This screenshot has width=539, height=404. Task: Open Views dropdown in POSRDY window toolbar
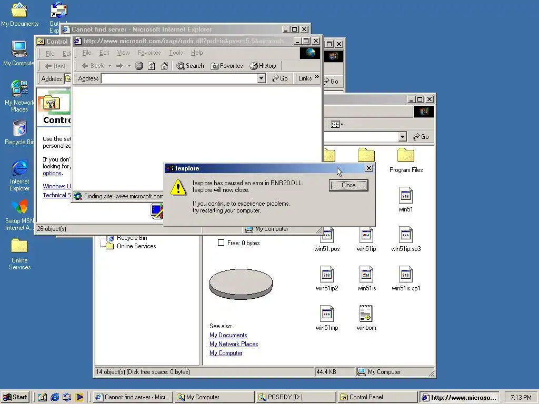tap(337, 124)
